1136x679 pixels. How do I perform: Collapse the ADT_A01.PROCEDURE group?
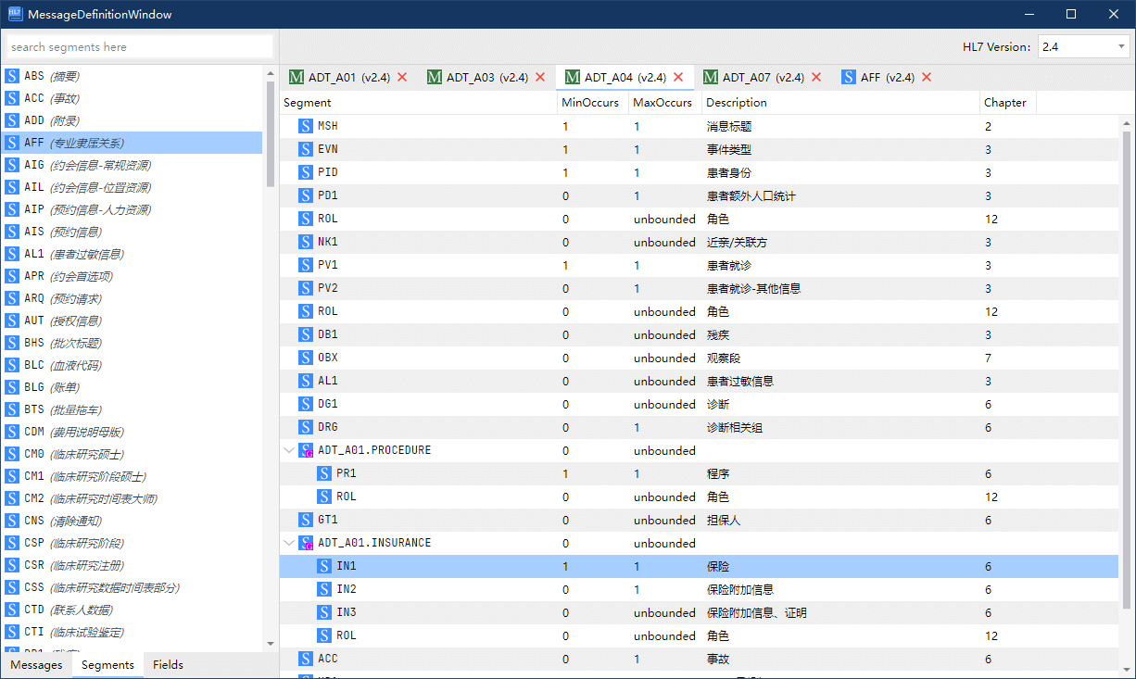pyautogui.click(x=289, y=451)
